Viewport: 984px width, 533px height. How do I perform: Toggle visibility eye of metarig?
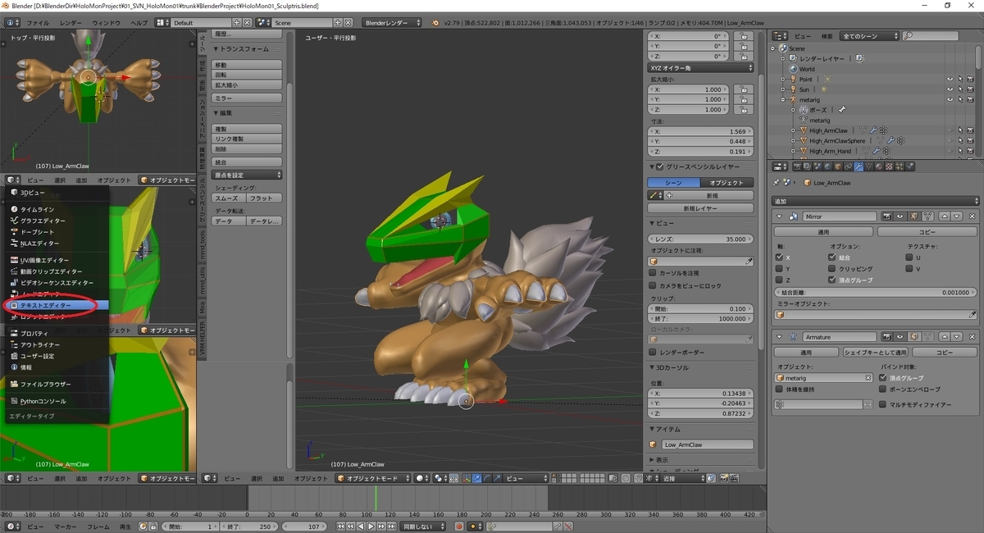950,100
